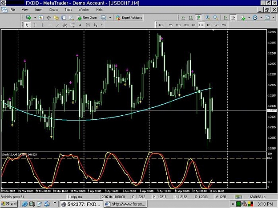The image size is (278, 208).
Task: Open the Help menu
Action: [x=99, y=10]
